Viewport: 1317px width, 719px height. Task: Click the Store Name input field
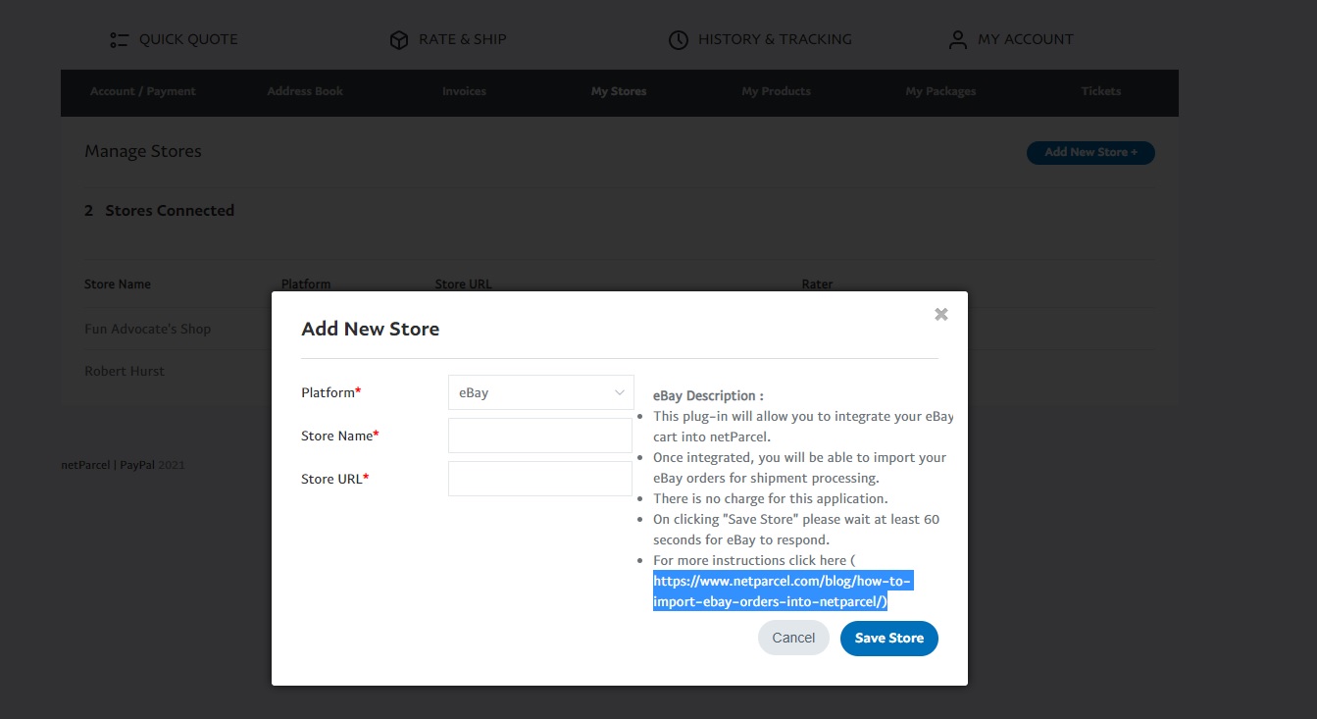(x=540, y=436)
